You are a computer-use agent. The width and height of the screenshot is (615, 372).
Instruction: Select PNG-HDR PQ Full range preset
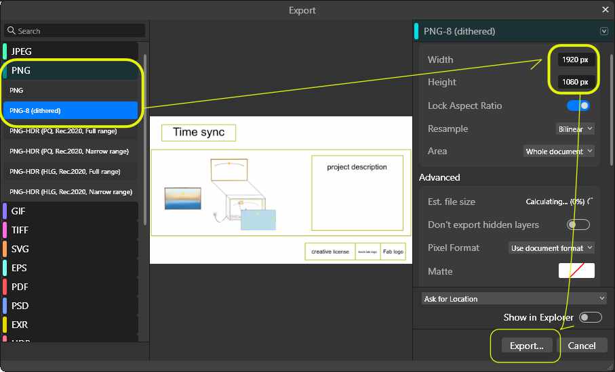(x=71, y=131)
